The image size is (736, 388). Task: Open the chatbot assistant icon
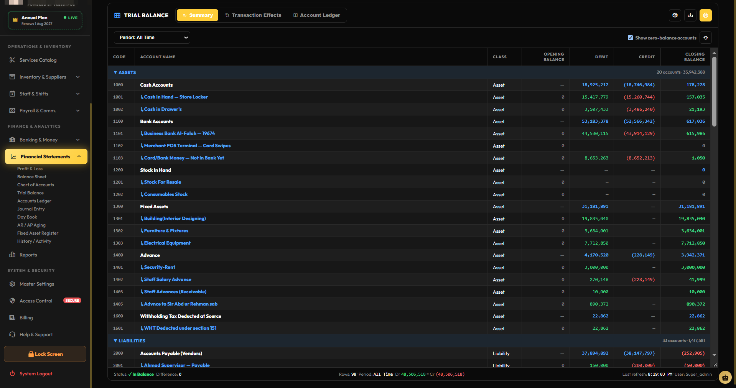click(x=725, y=377)
